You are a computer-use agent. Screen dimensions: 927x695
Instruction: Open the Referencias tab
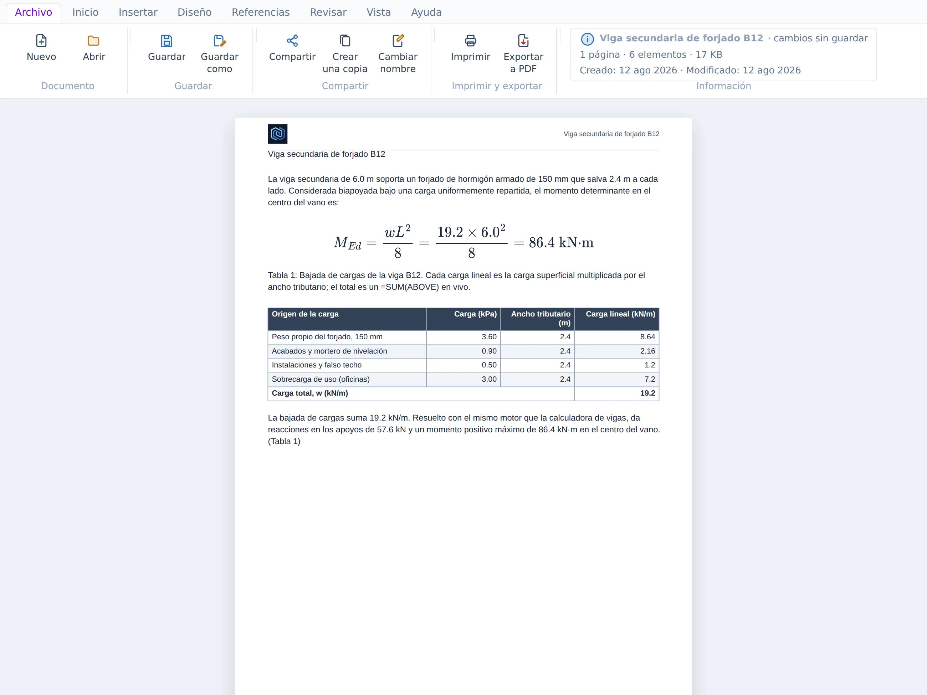pyautogui.click(x=261, y=12)
